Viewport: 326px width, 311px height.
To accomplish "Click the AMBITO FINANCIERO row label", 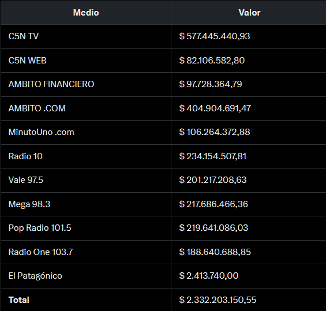I will tap(51, 84).
